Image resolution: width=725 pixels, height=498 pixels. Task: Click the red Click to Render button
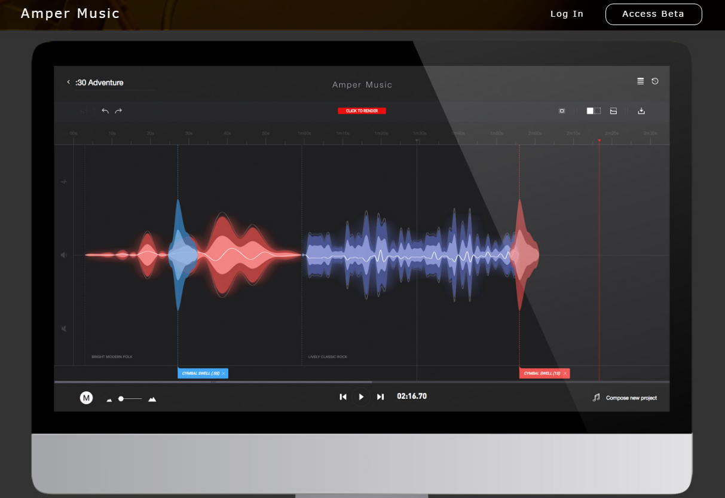pyautogui.click(x=362, y=111)
